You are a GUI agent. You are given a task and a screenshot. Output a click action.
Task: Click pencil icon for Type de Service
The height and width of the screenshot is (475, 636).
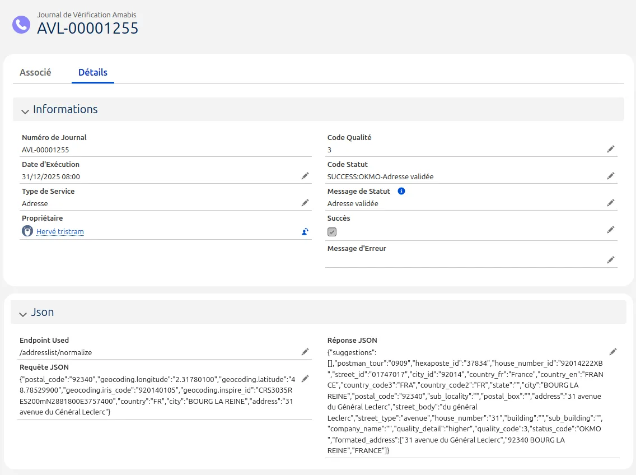tap(305, 203)
